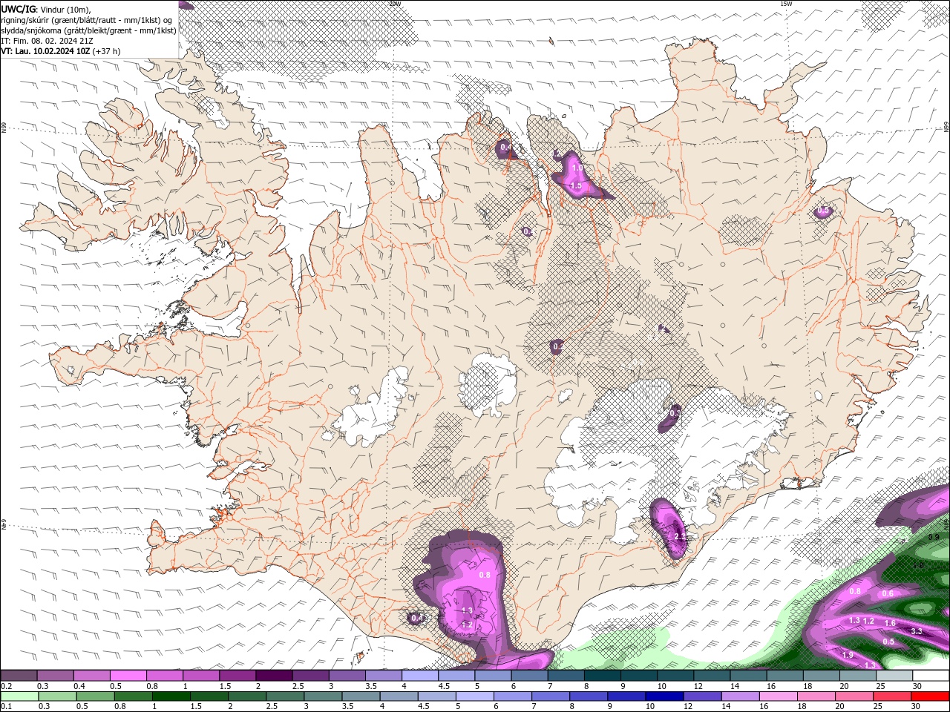
Task: Click the '20W' longitude label
Action: pos(395,4)
